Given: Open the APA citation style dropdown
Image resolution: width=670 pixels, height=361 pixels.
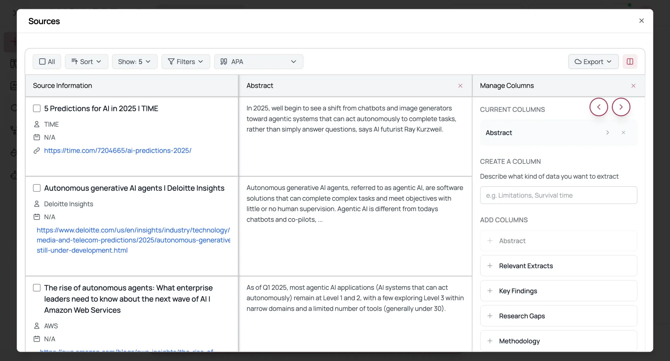Looking at the screenshot, I should pos(258,62).
